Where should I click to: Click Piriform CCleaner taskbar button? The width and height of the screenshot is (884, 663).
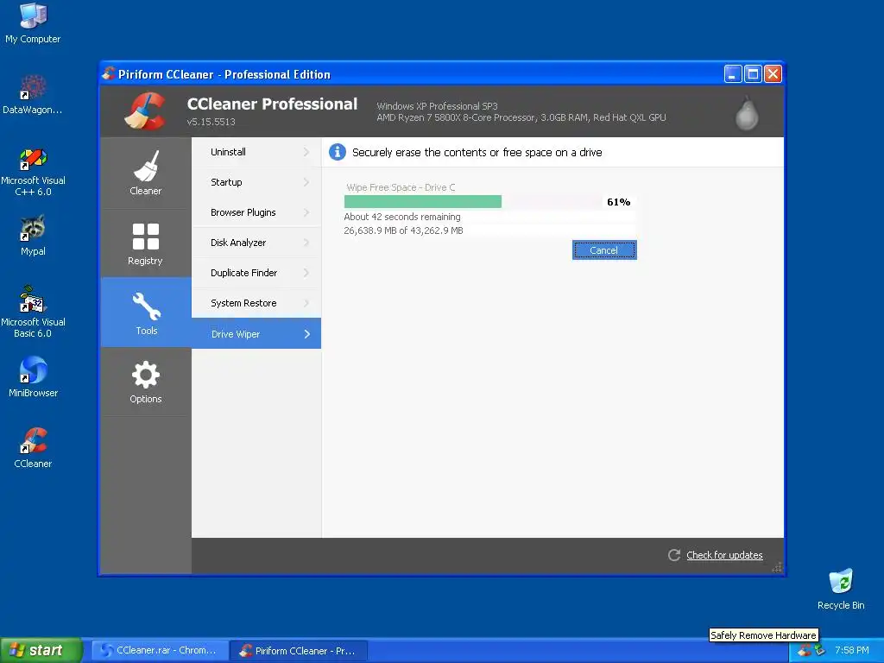pos(299,650)
